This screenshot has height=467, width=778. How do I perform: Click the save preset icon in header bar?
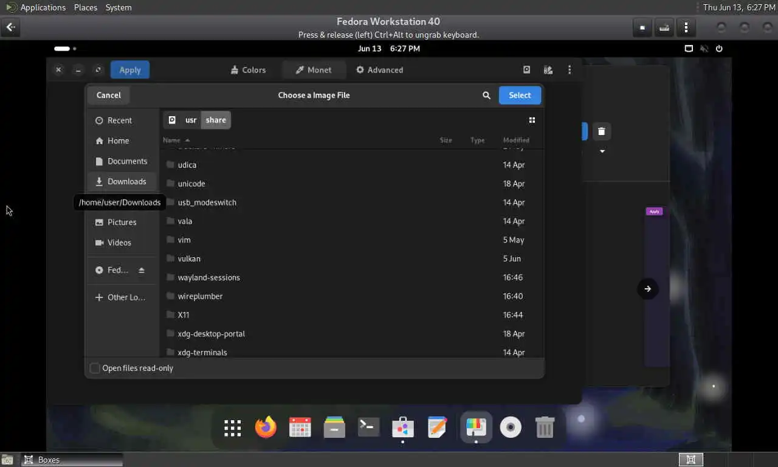(x=527, y=70)
